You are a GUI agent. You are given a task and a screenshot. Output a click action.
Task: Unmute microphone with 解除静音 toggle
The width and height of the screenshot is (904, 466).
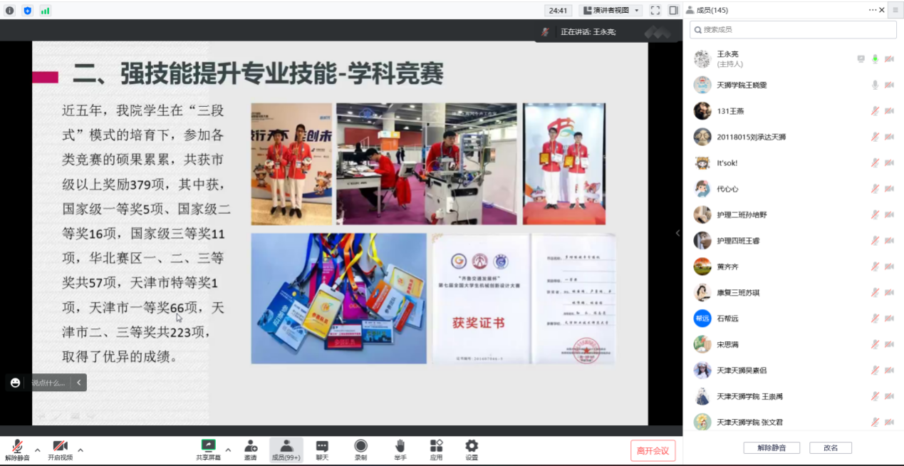17,450
